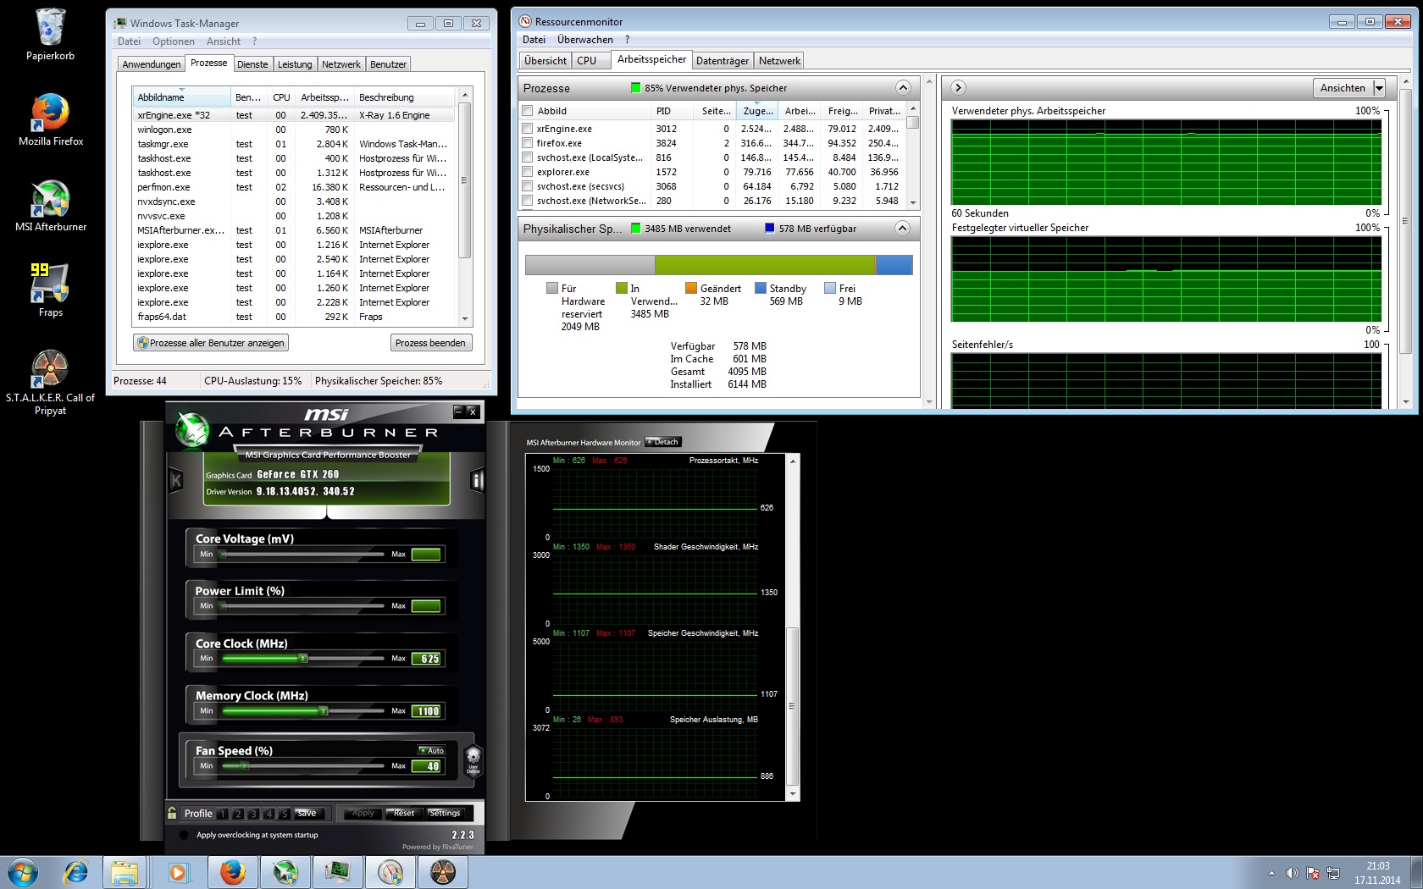Image resolution: width=1423 pixels, height=889 pixels.
Task: Sort the Task Manager list by Abbildname
Action: click(x=180, y=97)
